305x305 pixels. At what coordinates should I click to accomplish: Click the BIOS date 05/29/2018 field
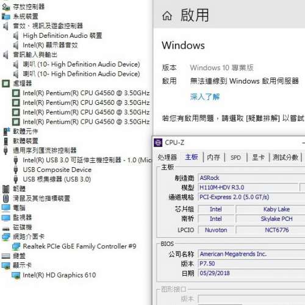[x=251, y=273]
